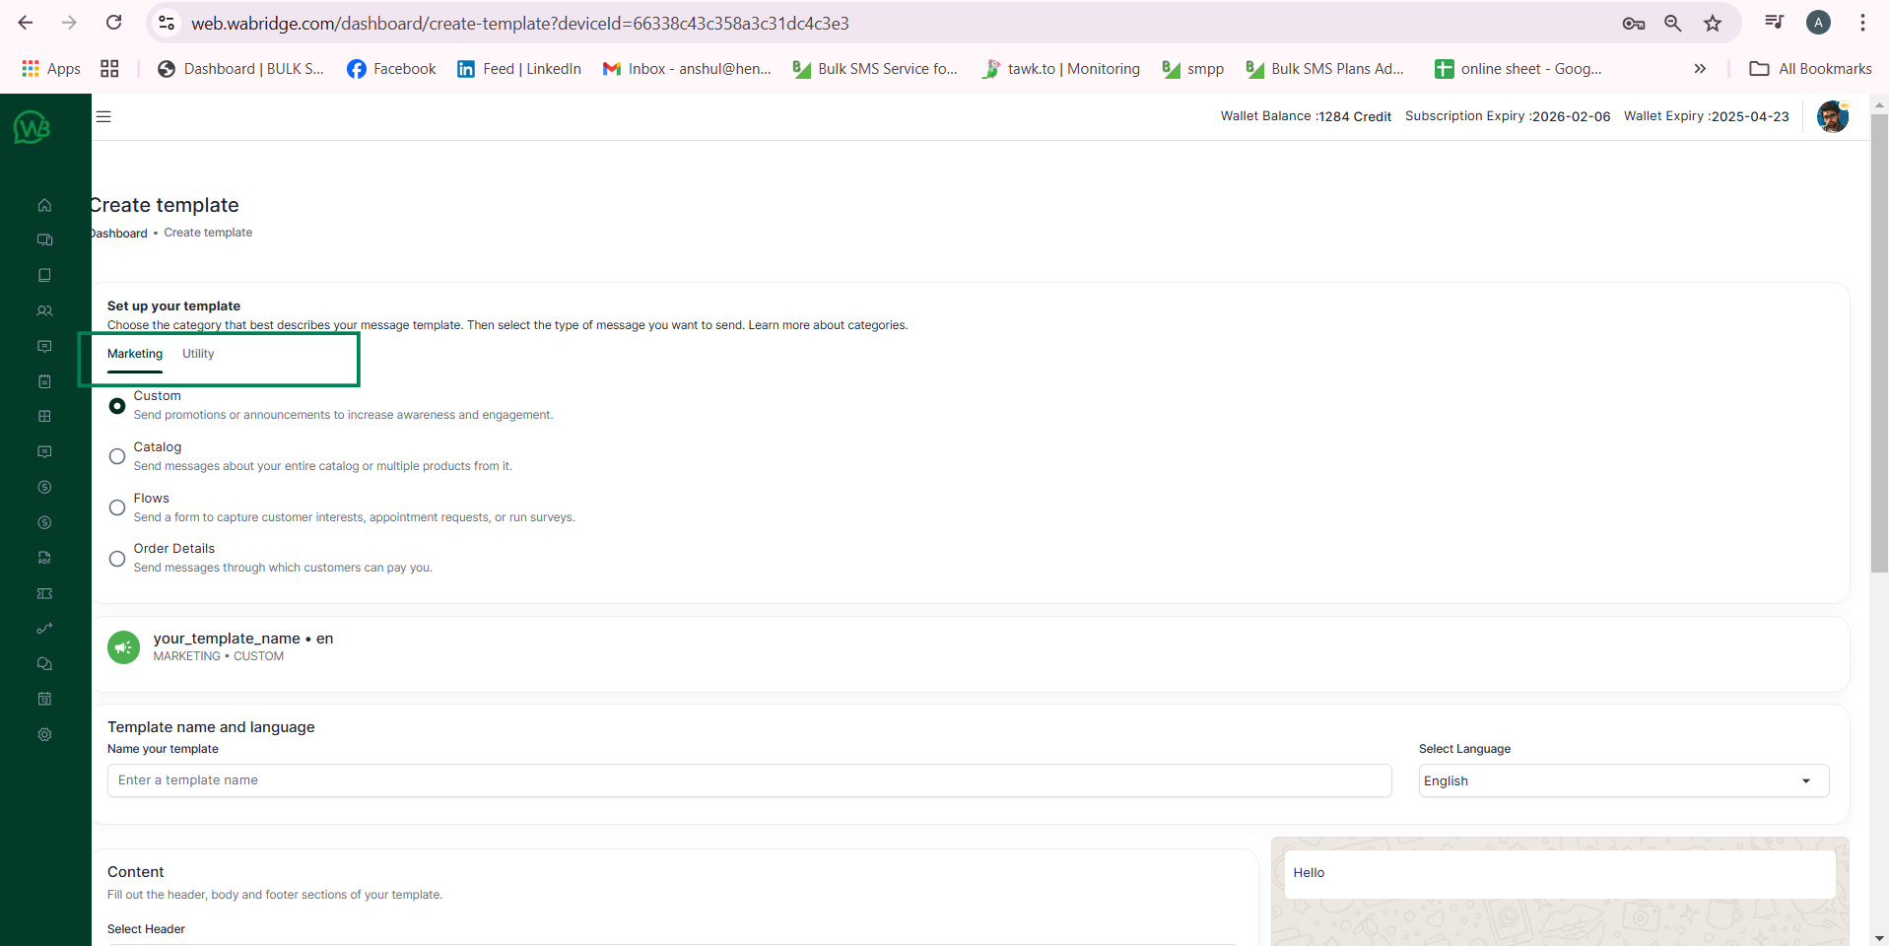Image resolution: width=1889 pixels, height=946 pixels.
Task: Select the Order Details radio option
Action: (117, 559)
